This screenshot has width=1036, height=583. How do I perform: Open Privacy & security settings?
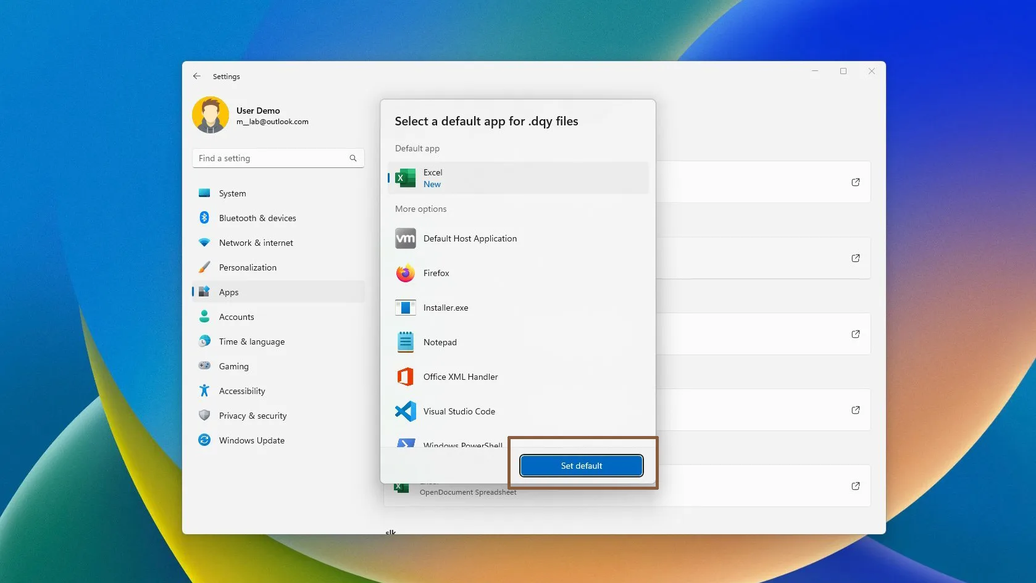tap(278, 416)
